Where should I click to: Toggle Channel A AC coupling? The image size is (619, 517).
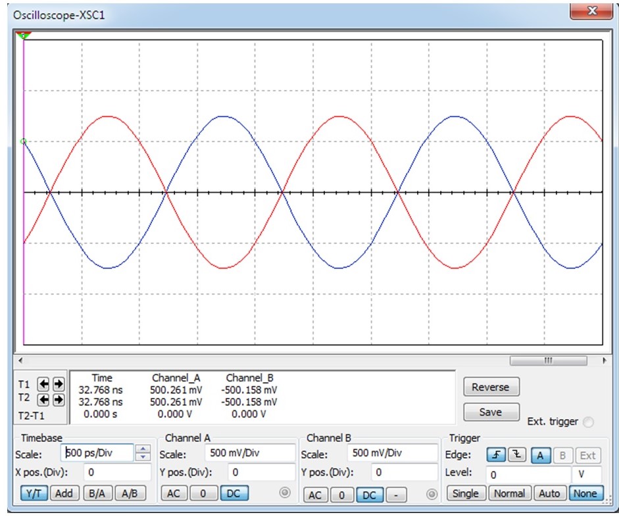pos(173,493)
